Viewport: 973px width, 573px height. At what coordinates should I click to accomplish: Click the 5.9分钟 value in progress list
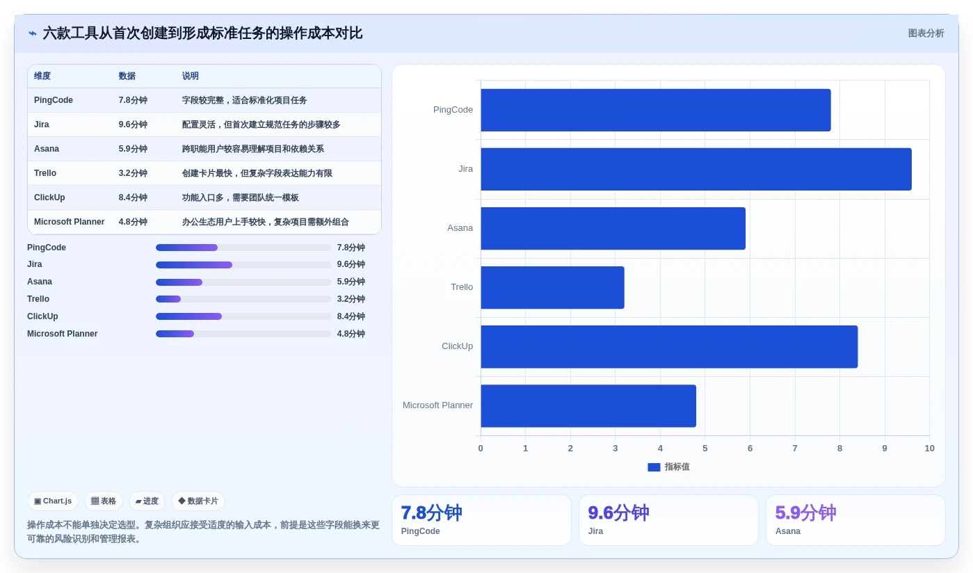pyautogui.click(x=351, y=282)
